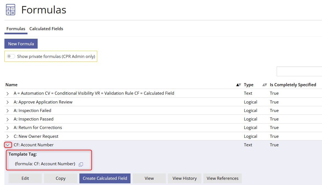The width and height of the screenshot is (322, 185).
Task: Select the Formulas tab
Action: [16, 29]
